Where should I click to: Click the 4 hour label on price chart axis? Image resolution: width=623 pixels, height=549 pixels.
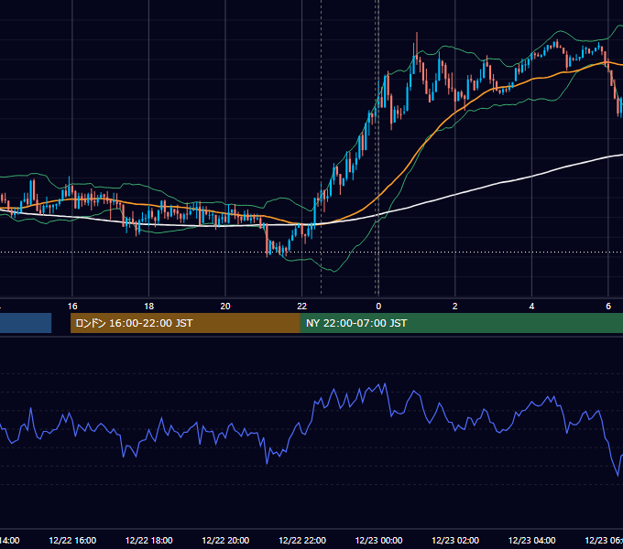click(531, 307)
